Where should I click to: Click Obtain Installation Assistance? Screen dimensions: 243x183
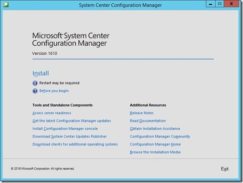[155, 129]
